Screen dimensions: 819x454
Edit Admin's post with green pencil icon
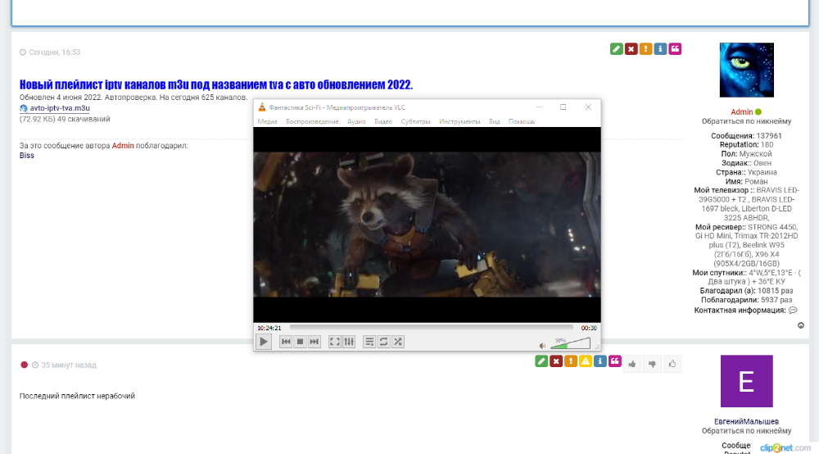617,49
